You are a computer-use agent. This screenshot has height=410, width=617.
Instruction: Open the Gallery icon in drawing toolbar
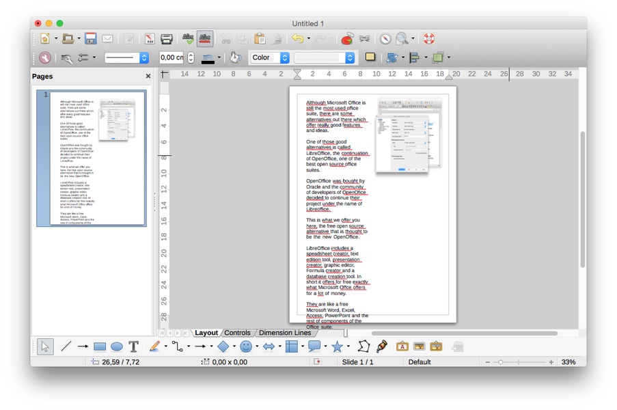[436, 346]
